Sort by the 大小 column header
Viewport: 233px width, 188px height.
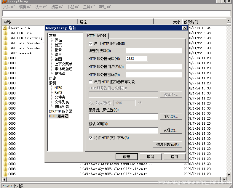tap(168, 22)
